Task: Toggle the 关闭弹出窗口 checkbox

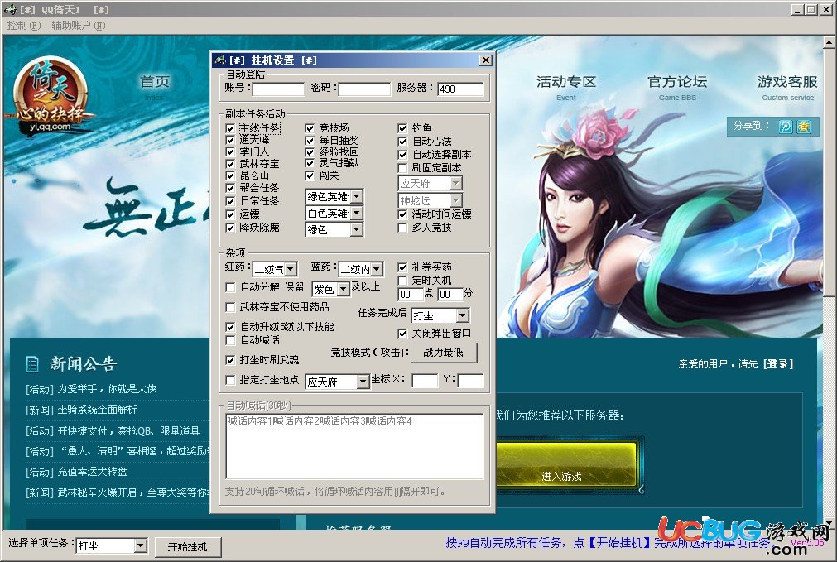Action: click(x=402, y=334)
